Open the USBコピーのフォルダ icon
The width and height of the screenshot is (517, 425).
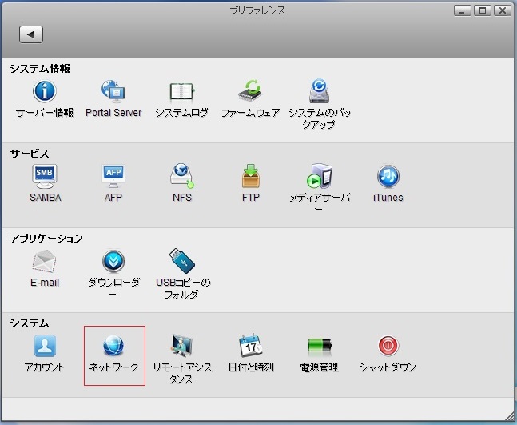tap(181, 261)
